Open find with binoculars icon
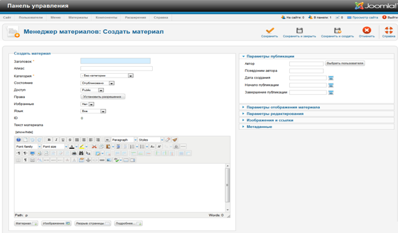Image resolution: width=398 pixels, height=233 pixels. [82, 153]
